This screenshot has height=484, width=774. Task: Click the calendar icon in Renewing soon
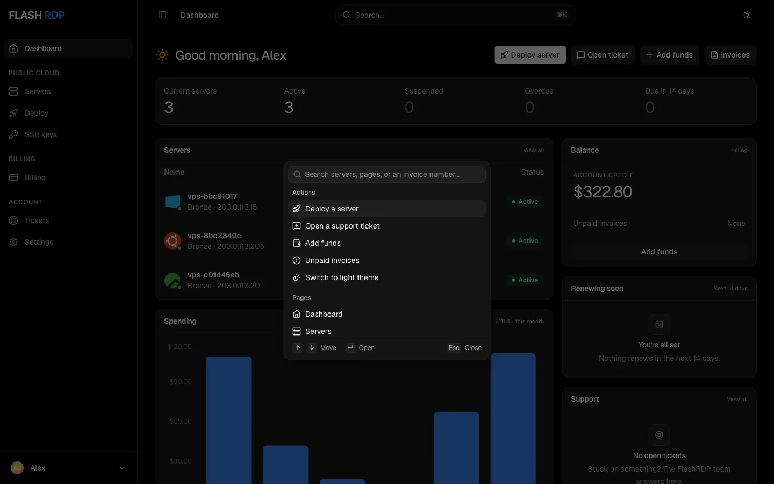coord(660,324)
